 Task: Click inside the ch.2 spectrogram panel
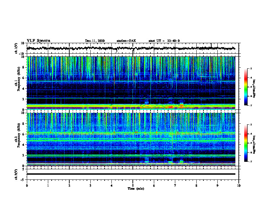point(131,139)
